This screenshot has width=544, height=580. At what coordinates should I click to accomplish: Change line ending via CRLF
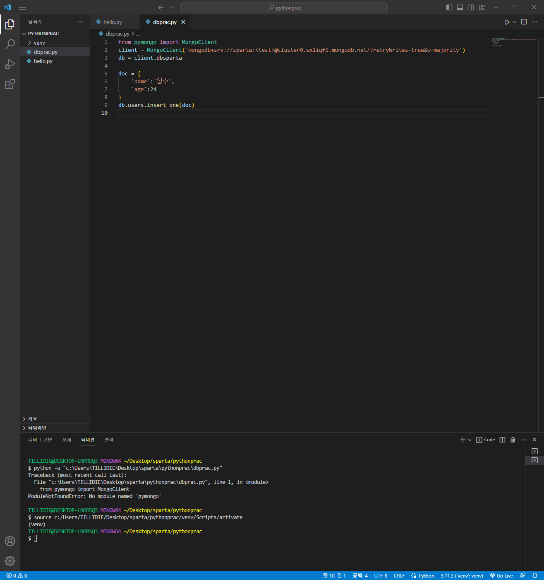point(399,576)
